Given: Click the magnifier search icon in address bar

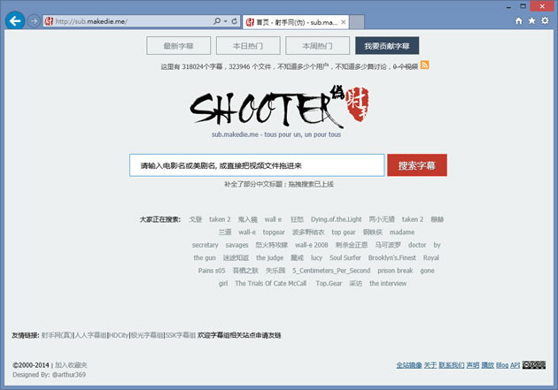Looking at the screenshot, I should click(x=217, y=21).
